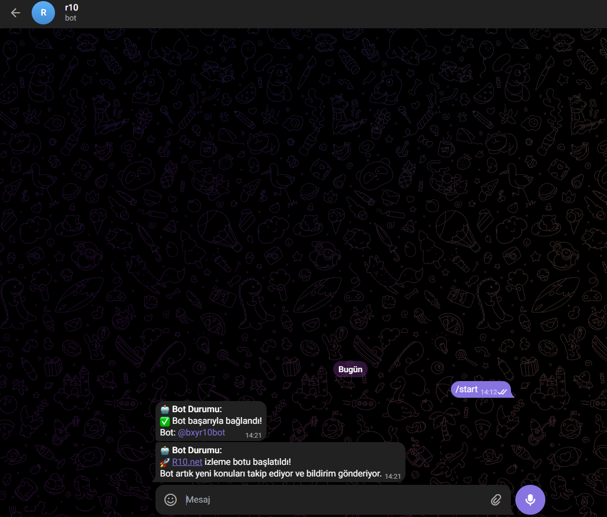The height and width of the screenshot is (517, 607).
Task: Attach a file with the paperclip icon
Action: click(x=496, y=500)
